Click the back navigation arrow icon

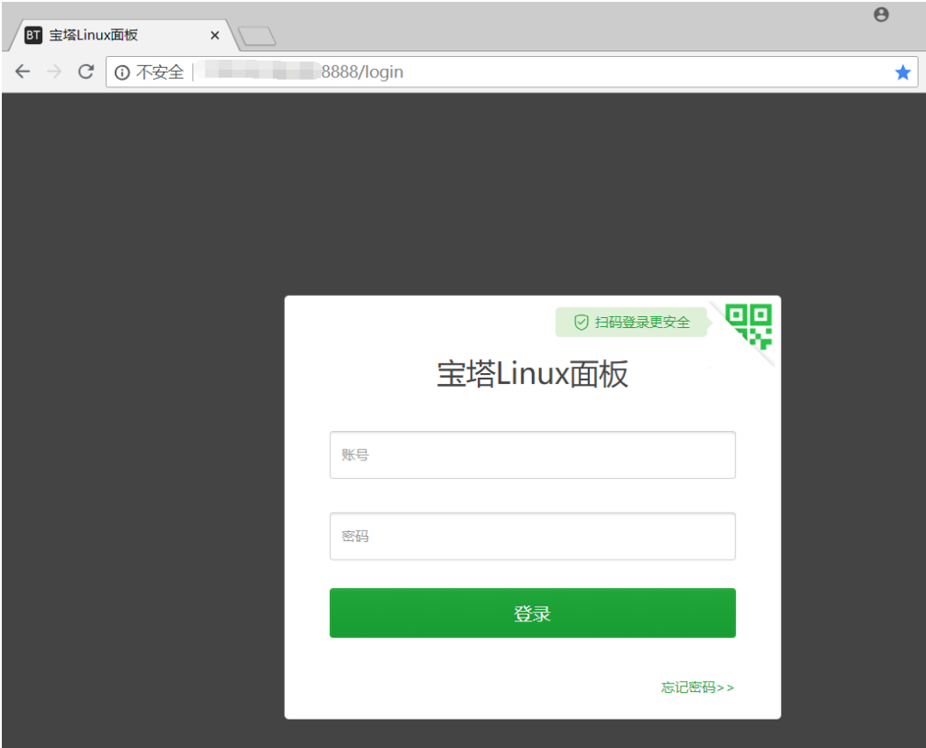tap(22, 72)
